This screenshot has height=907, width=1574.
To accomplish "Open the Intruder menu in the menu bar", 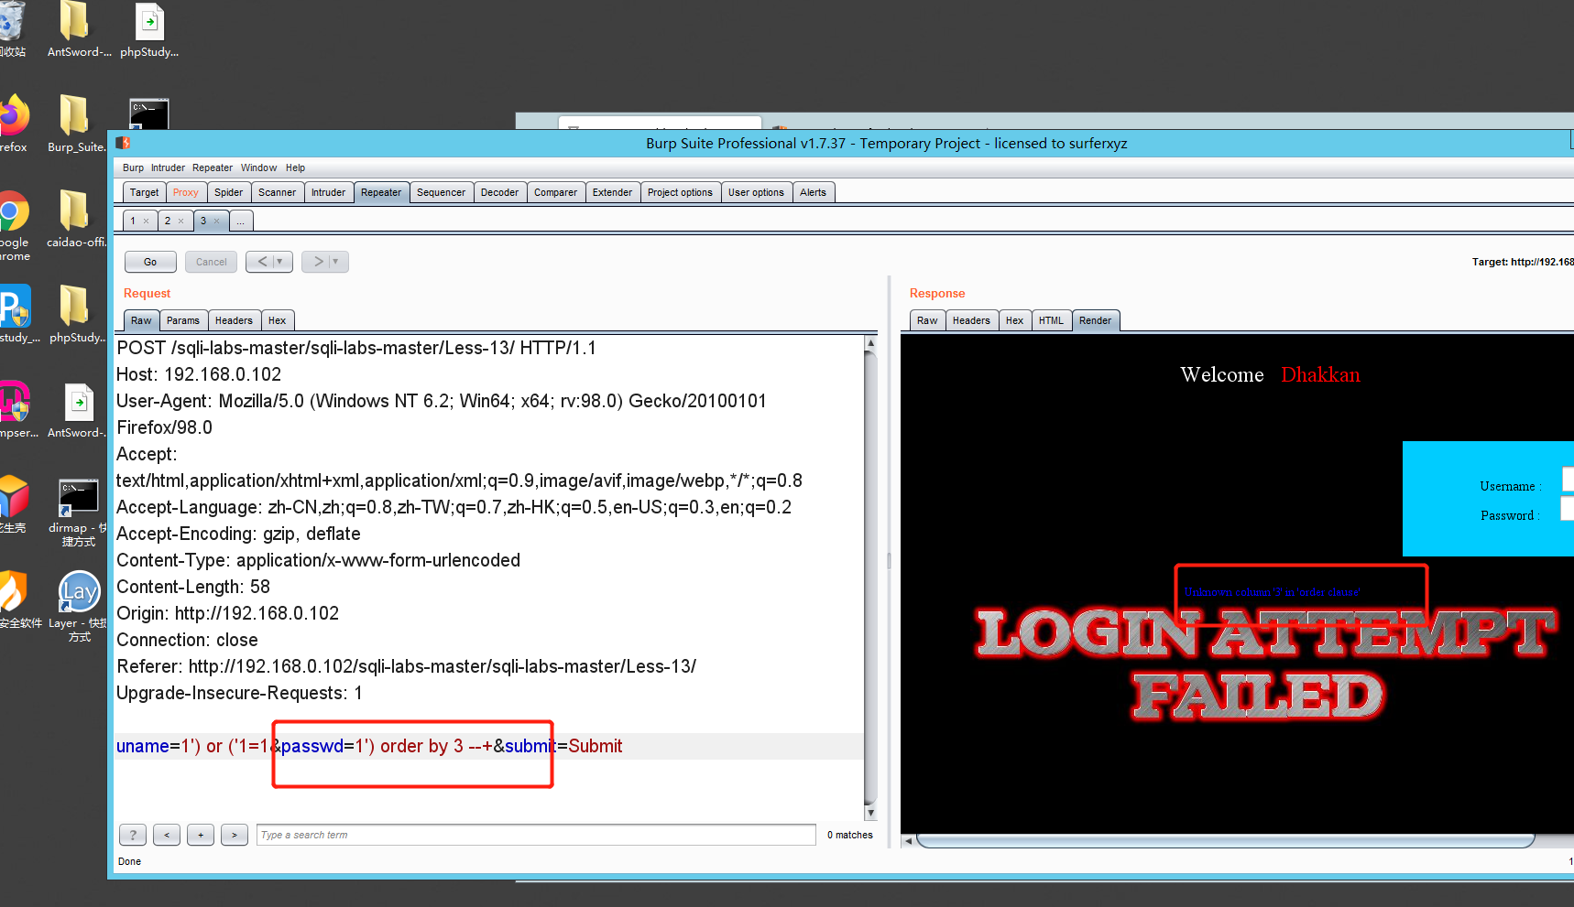I will (168, 167).
